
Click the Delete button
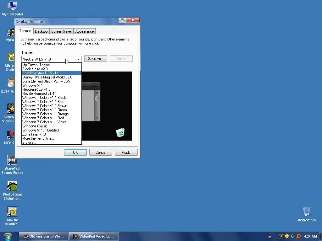click(x=121, y=59)
